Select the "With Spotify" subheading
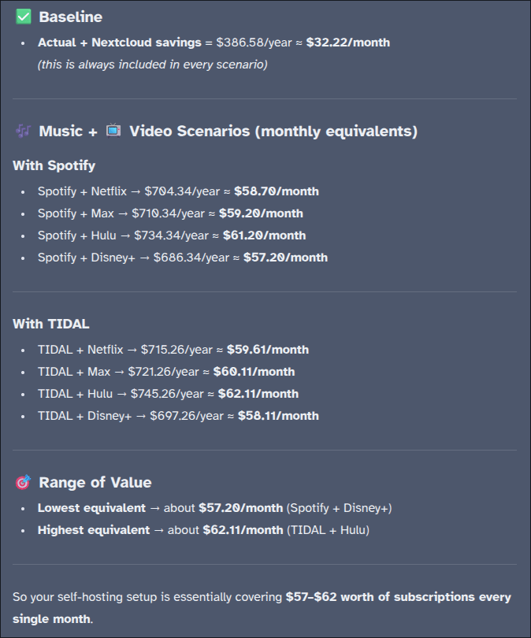Viewport: 531px width, 638px height. (54, 165)
